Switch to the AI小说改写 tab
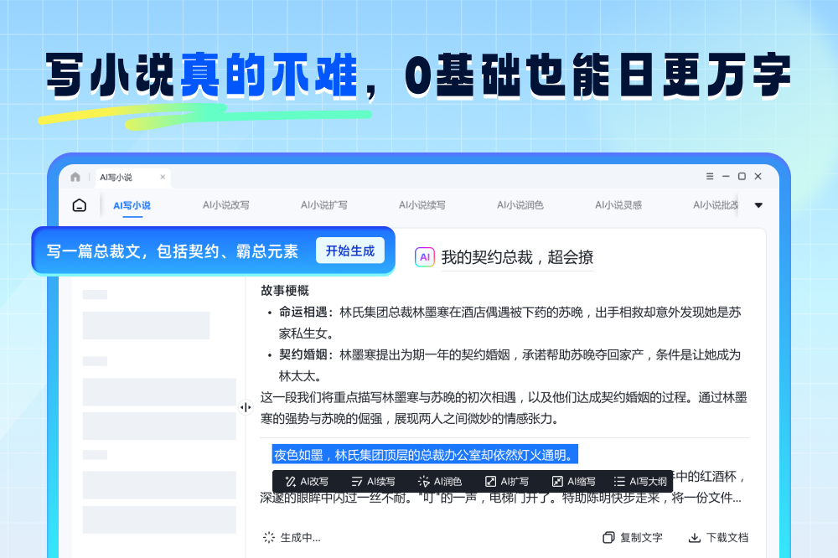 pyautogui.click(x=225, y=205)
